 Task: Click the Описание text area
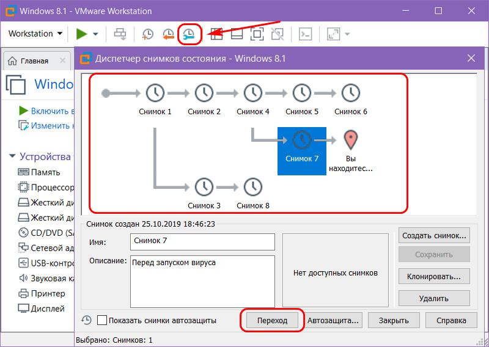[x=202, y=282]
